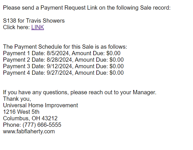This screenshot has height=150, width=193.
Task: Click the 'If you have any questions' sentence
Action: pos(80,92)
